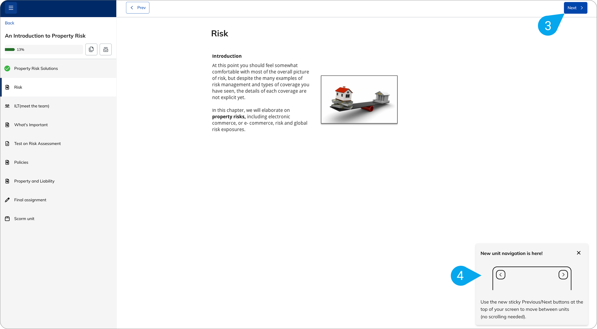The image size is (597, 329).
Task: Click the document icon beside What's Important
Action: coord(7,125)
